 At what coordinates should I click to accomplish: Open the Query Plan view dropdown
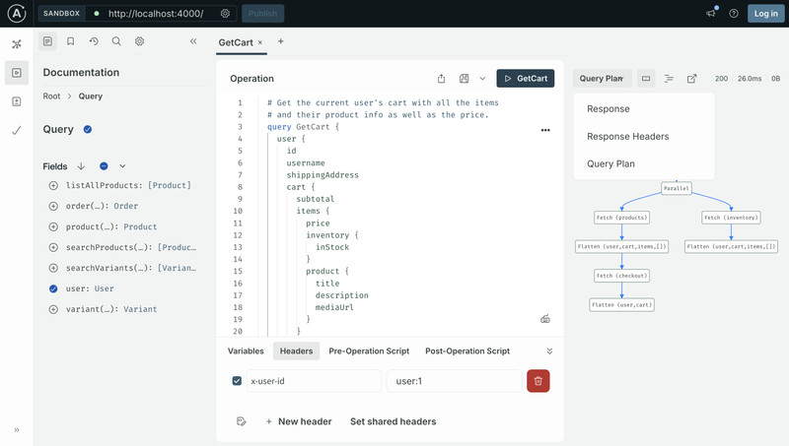[602, 79]
